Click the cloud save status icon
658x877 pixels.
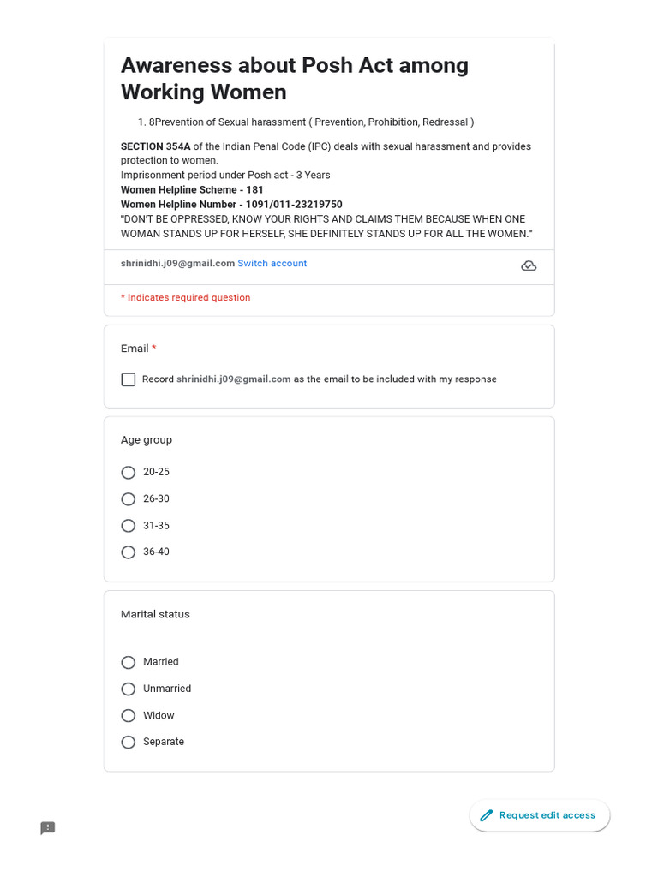pyautogui.click(x=529, y=265)
